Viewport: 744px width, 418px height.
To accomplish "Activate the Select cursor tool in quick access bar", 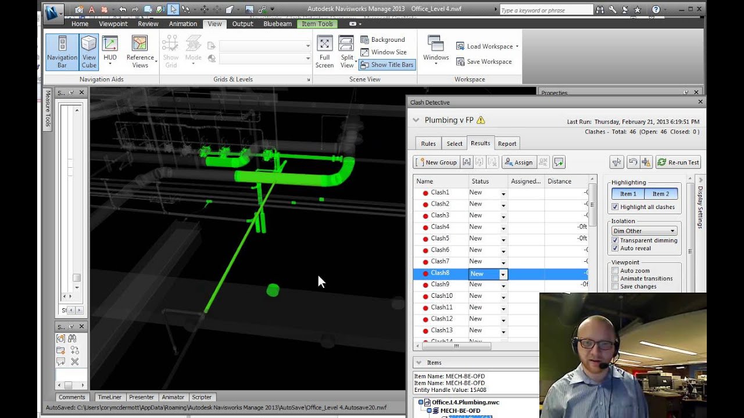I will pyautogui.click(x=173, y=9).
